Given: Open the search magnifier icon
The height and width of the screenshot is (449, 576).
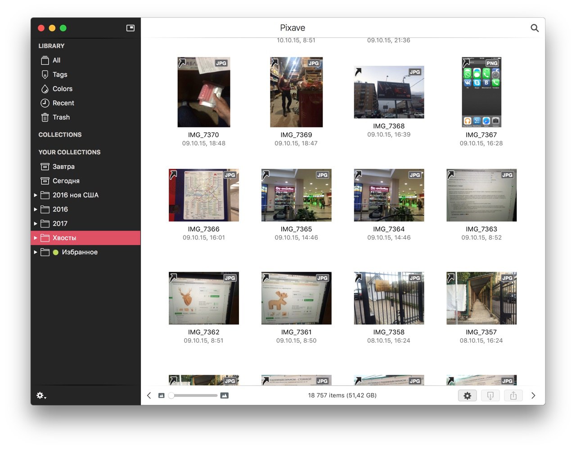Looking at the screenshot, I should click(x=535, y=28).
